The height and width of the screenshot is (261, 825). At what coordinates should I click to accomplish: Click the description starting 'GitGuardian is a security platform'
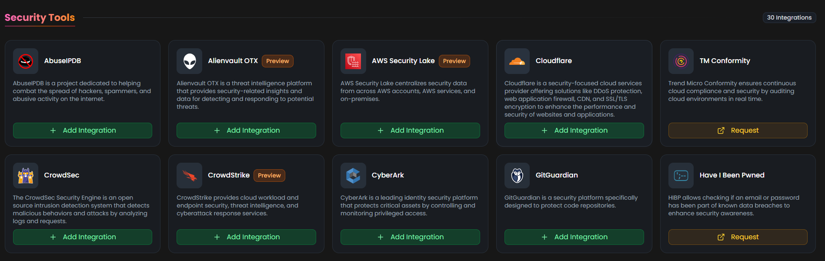click(x=571, y=201)
